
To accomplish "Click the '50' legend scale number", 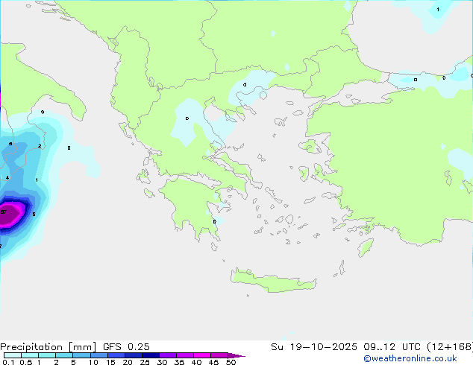I will [231, 362].
